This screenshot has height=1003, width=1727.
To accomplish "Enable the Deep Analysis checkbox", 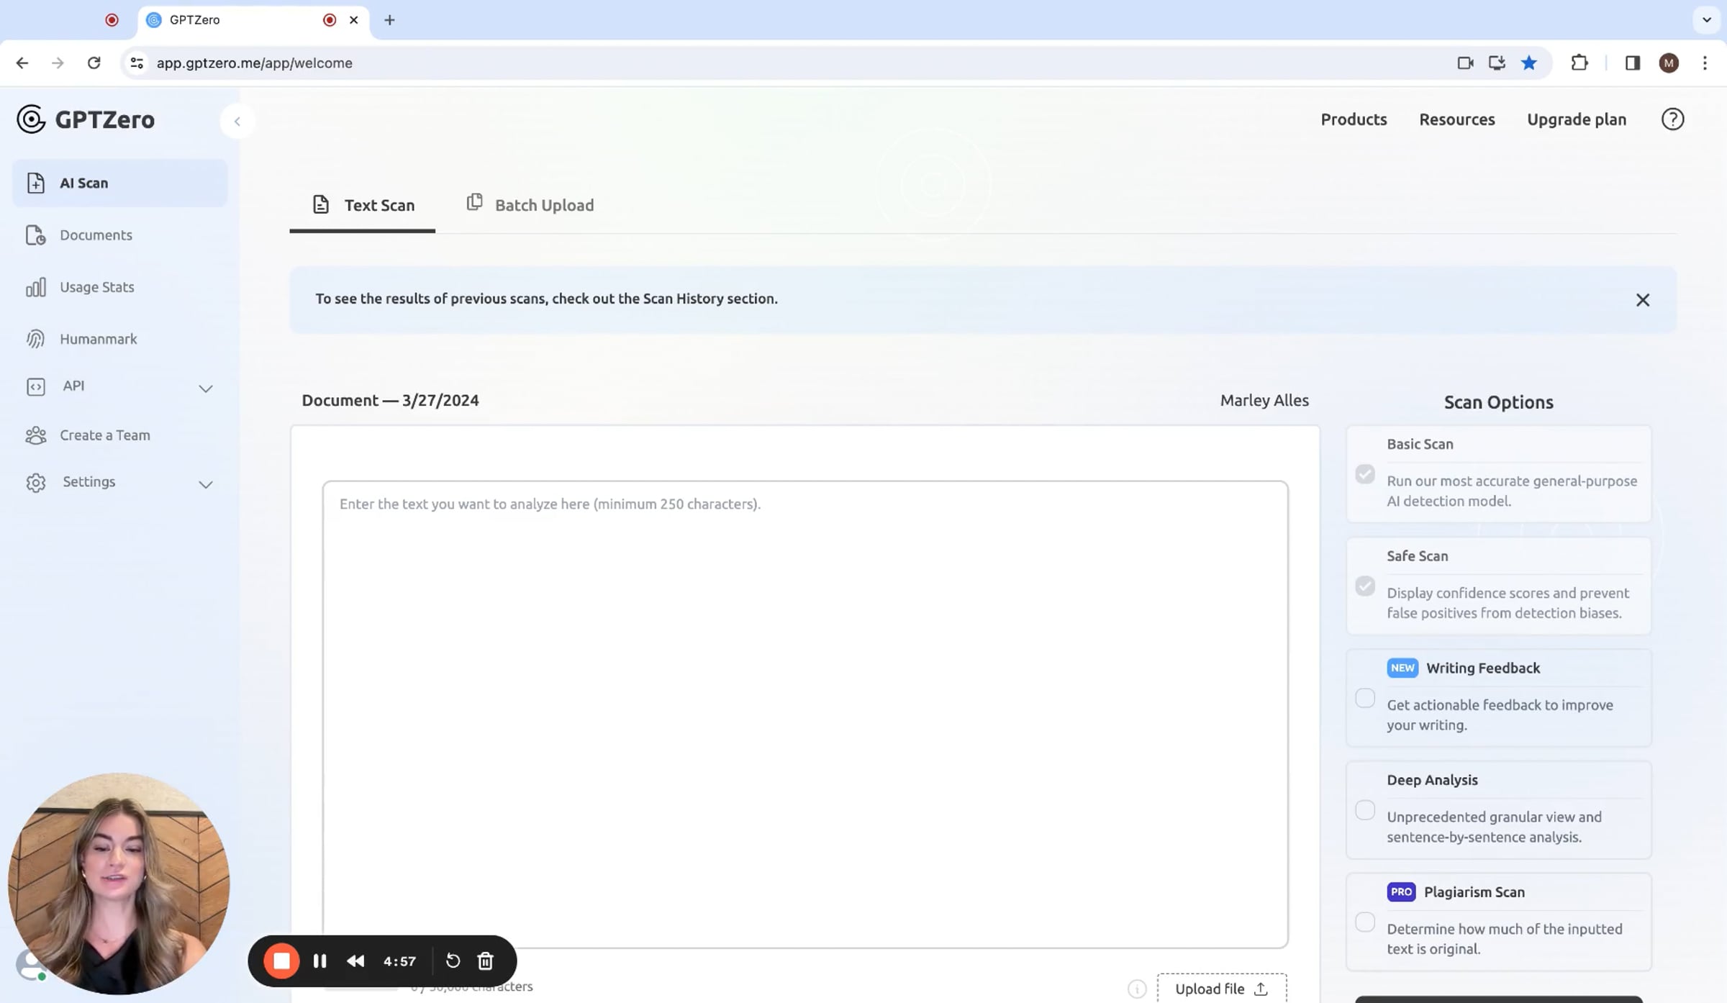I will (x=1365, y=810).
